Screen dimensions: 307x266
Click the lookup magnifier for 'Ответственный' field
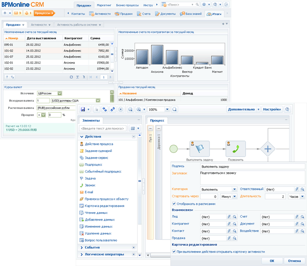point(302,189)
